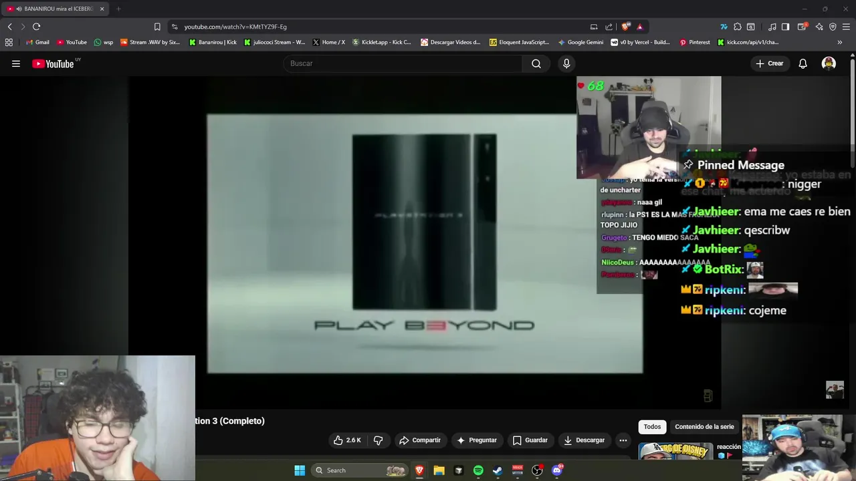The height and width of the screenshot is (481, 856).
Task: Open the Brave wallet icon
Action: click(x=802, y=27)
